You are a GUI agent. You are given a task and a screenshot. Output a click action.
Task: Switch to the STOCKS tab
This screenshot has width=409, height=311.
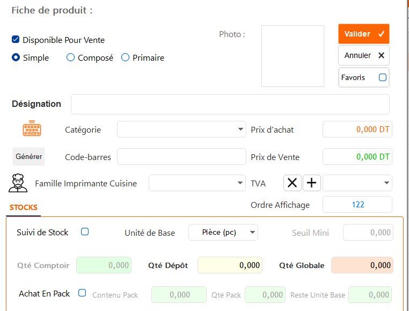tap(24, 207)
